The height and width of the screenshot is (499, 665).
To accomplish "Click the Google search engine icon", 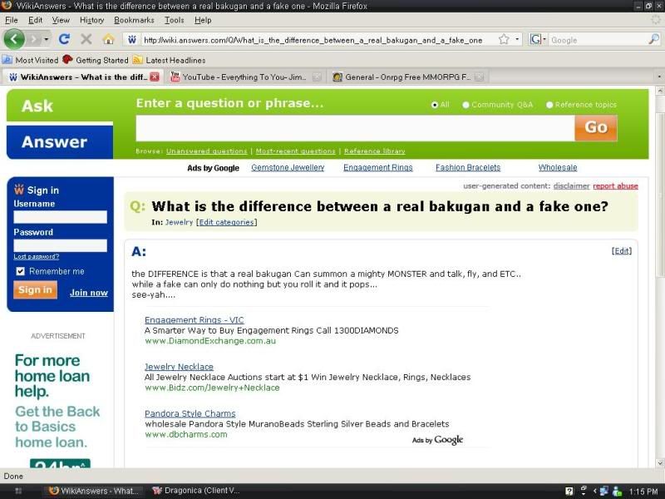I will pos(536,39).
